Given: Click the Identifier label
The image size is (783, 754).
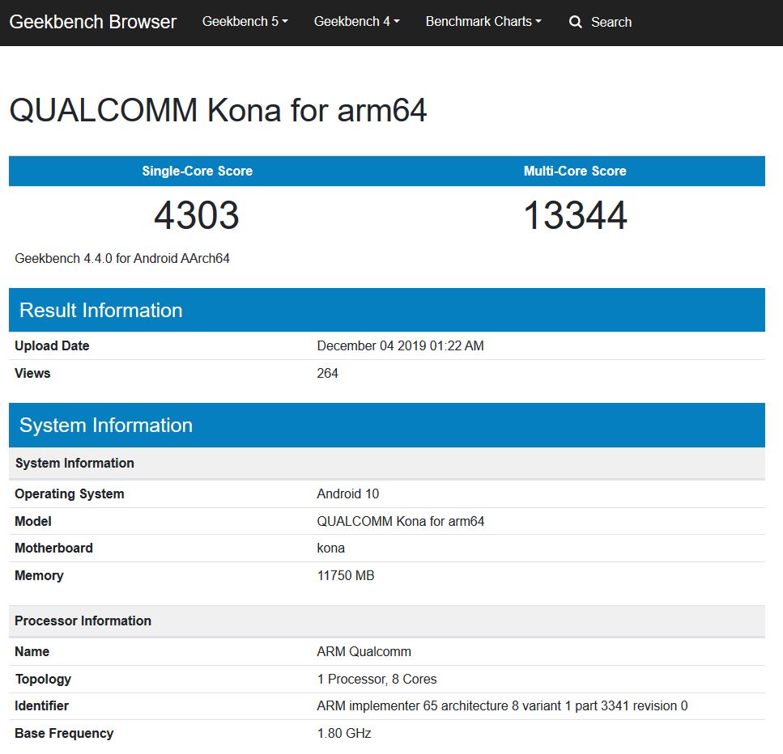Looking at the screenshot, I should 41,706.
